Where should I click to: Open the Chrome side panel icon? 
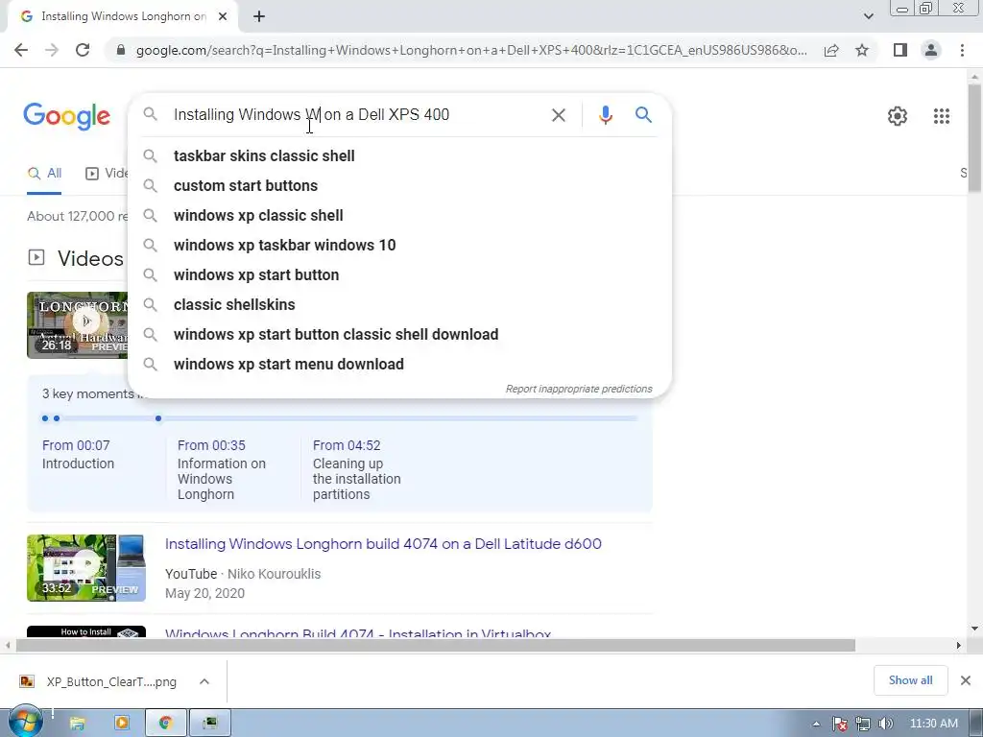click(900, 50)
